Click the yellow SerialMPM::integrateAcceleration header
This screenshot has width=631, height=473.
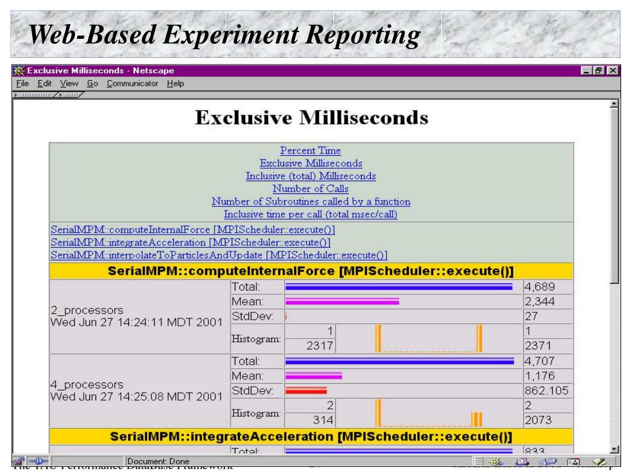pyautogui.click(x=311, y=437)
